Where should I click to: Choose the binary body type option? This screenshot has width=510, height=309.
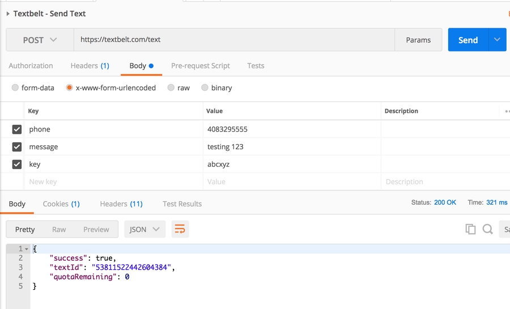pyautogui.click(x=205, y=88)
